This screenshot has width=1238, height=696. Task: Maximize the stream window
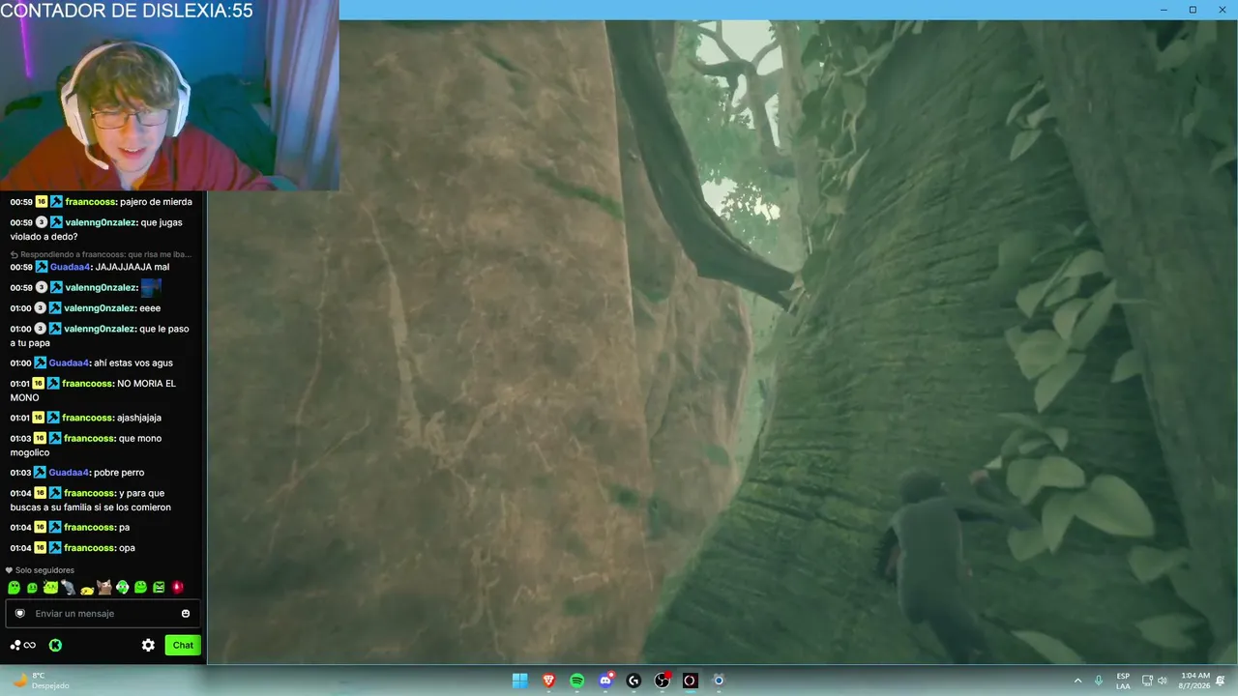(x=1193, y=10)
